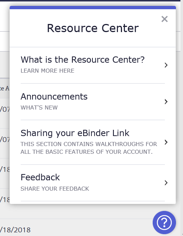Expand chevron beside Sharing your eBinder Link
Screen dimensions: 183x236
coord(166,142)
